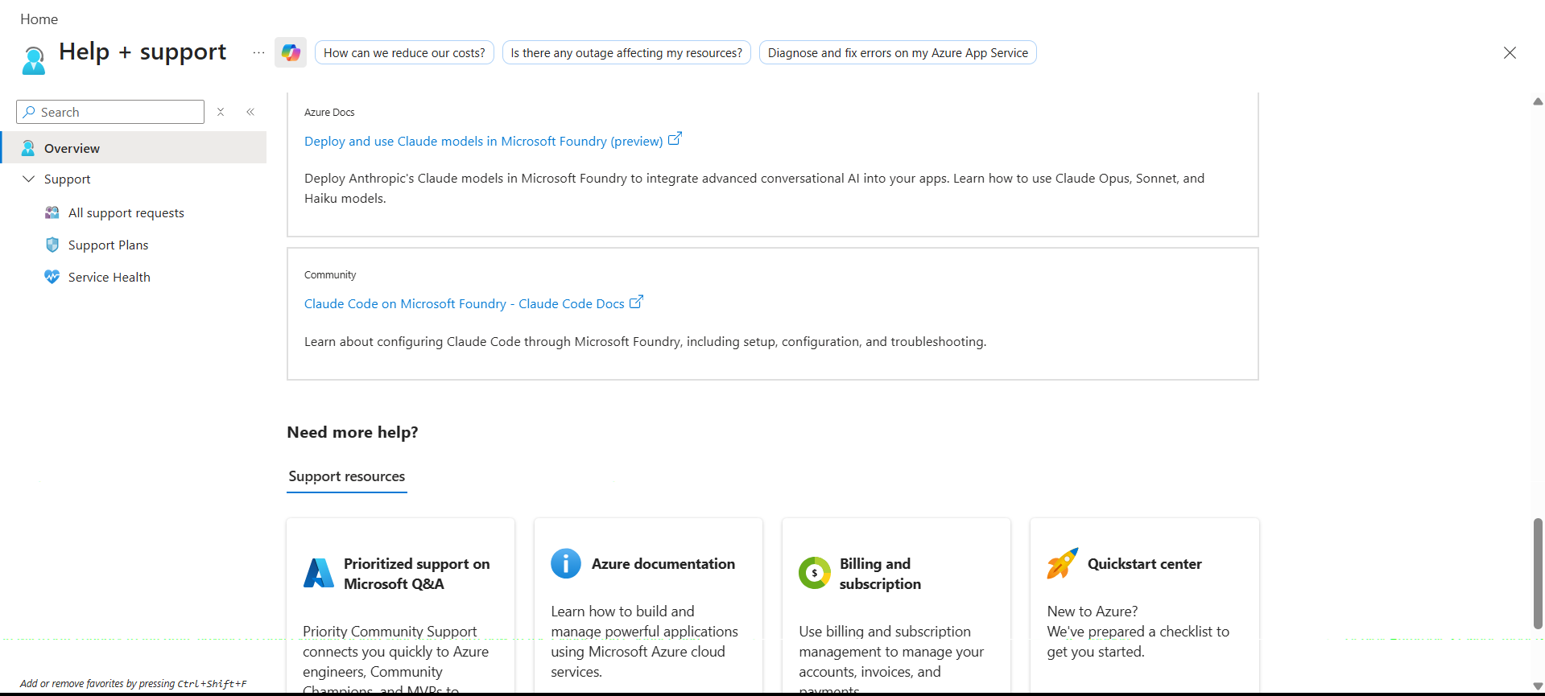Navigate to Home breadcrumb
Viewport: 1545px width, 696px height.
pos(39,19)
